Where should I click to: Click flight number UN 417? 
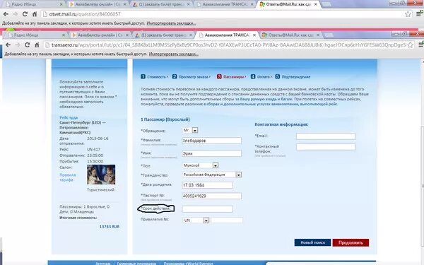point(93,149)
